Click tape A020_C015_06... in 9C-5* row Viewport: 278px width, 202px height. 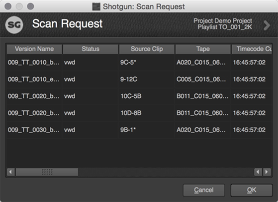(x=201, y=62)
